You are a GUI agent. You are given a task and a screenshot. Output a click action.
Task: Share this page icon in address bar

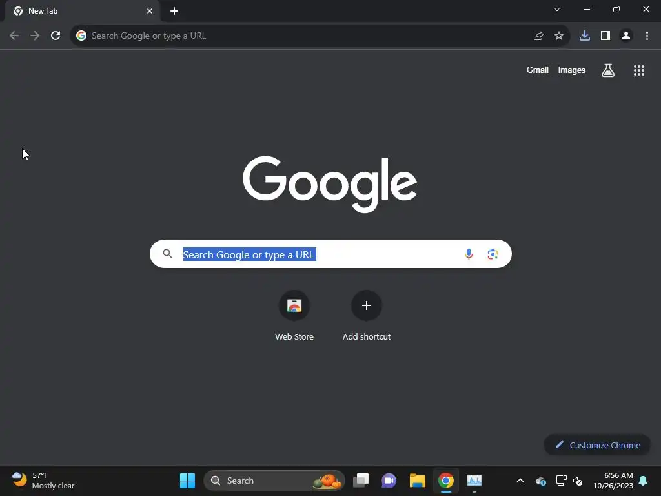[538, 36]
